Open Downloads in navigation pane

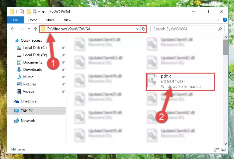[x=33, y=70]
